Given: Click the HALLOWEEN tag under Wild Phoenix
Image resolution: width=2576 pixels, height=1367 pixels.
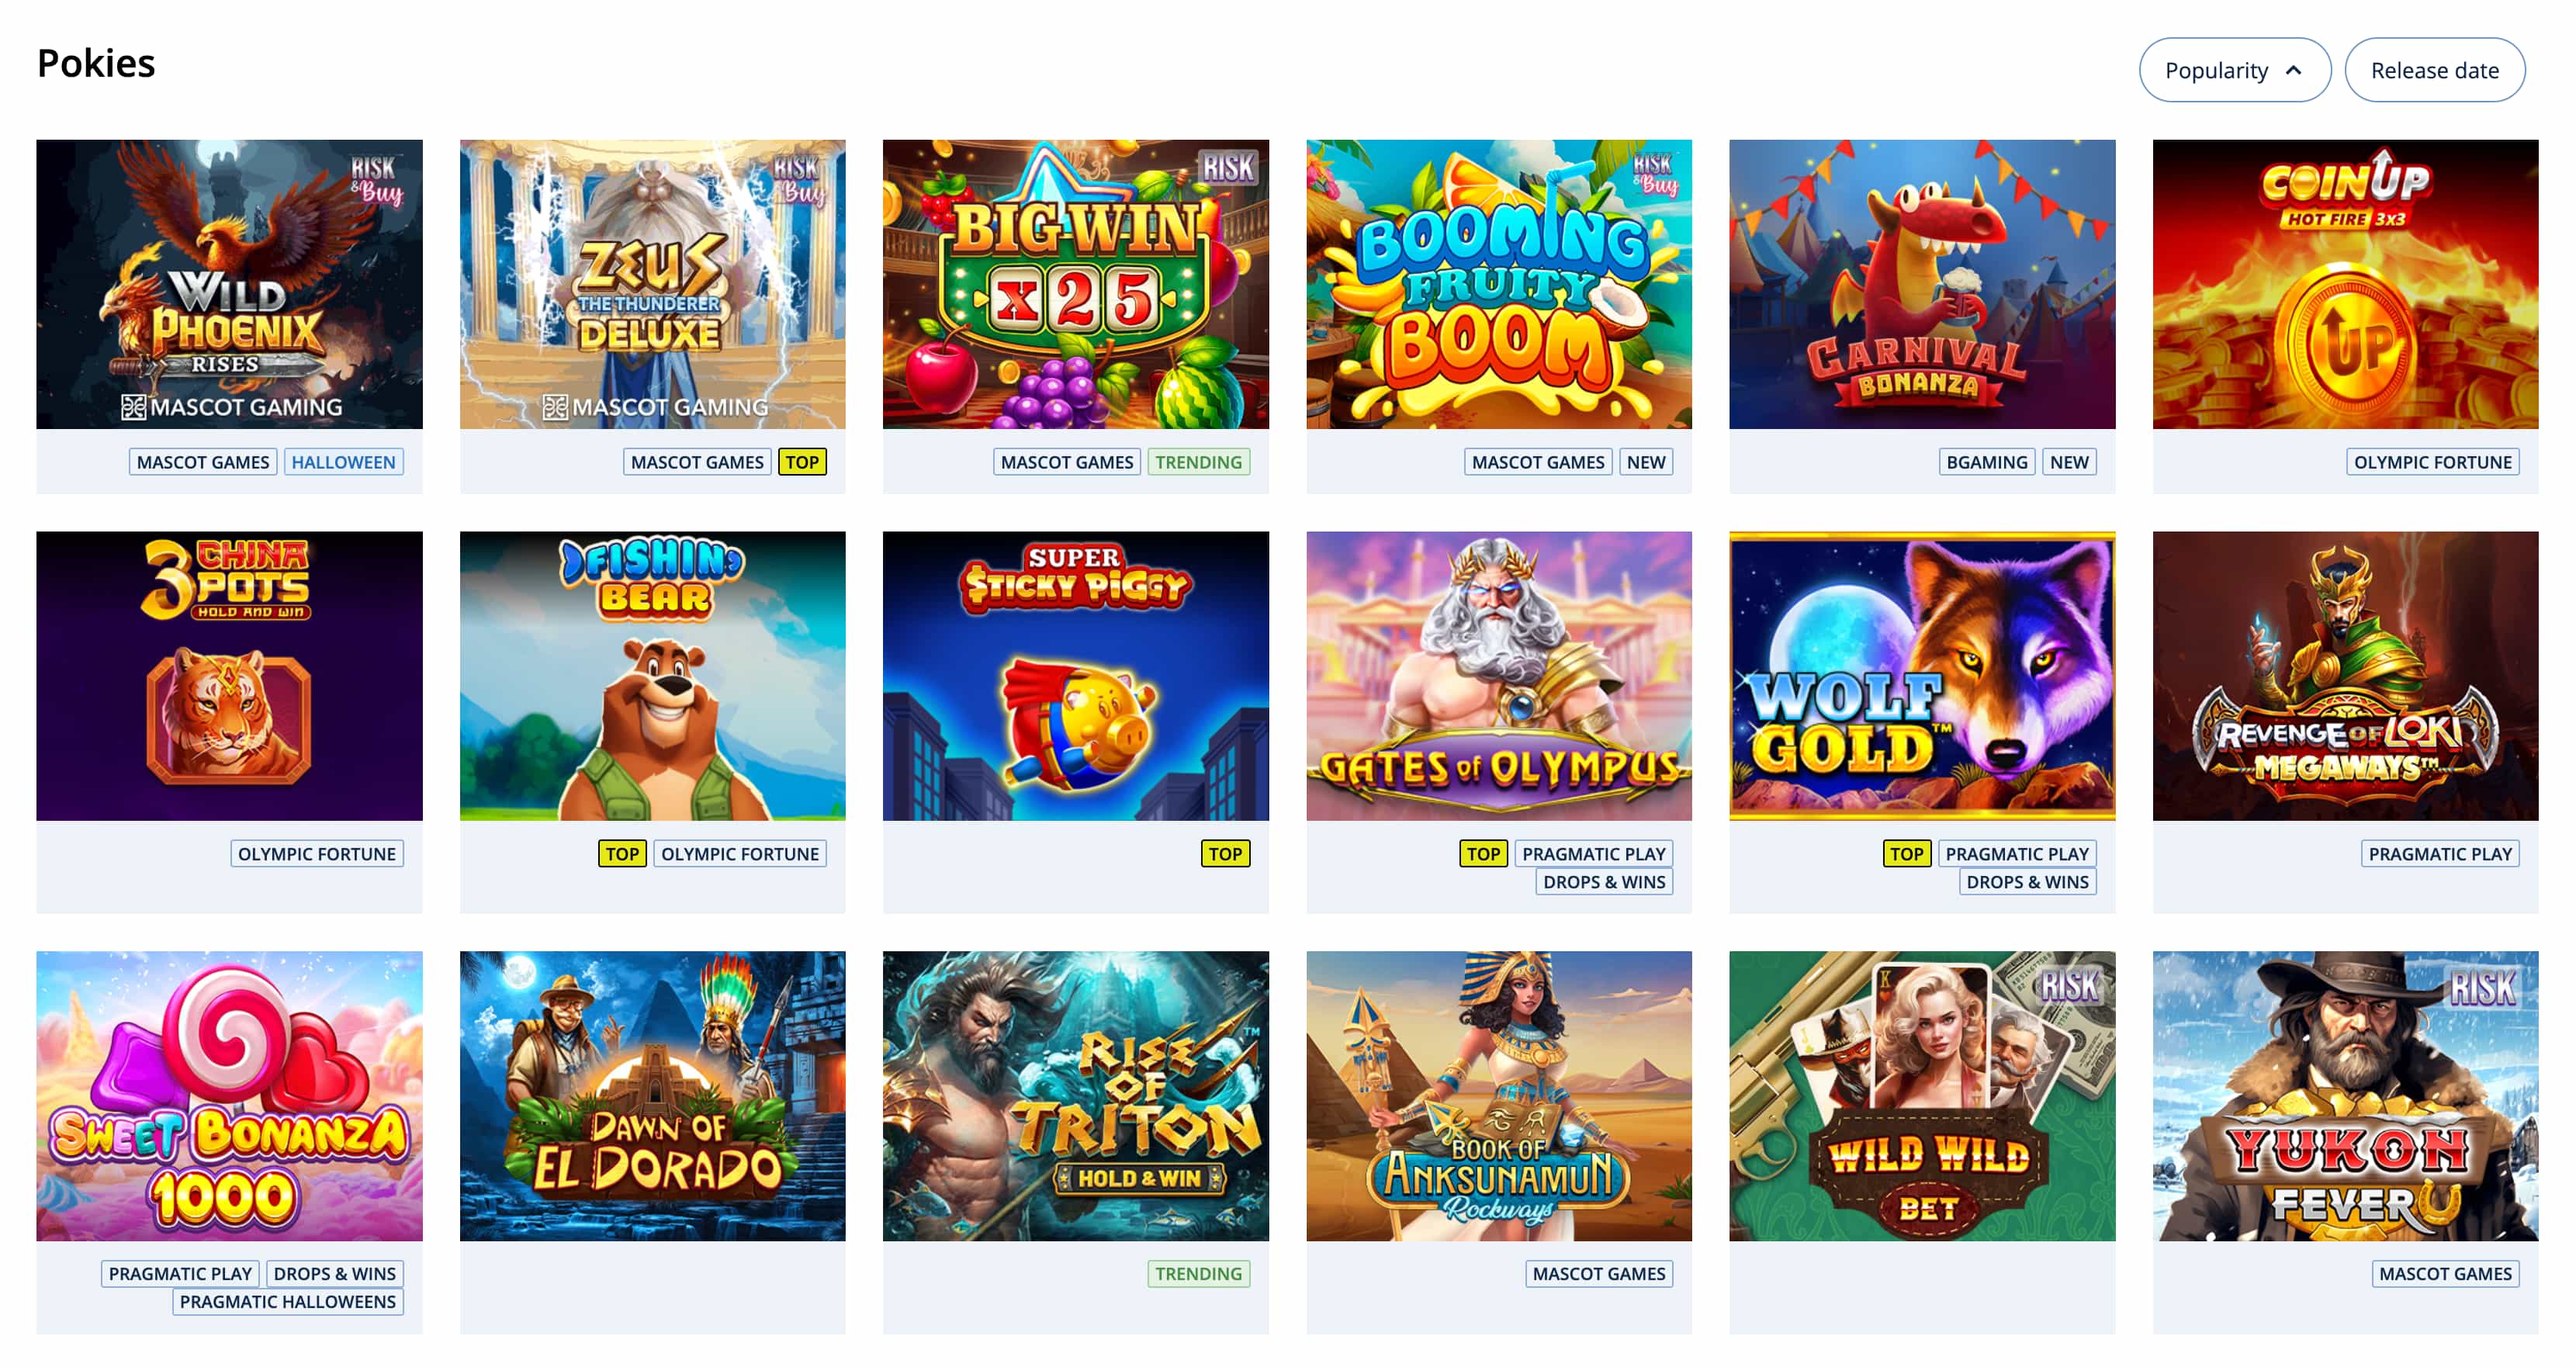Looking at the screenshot, I should [x=343, y=462].
